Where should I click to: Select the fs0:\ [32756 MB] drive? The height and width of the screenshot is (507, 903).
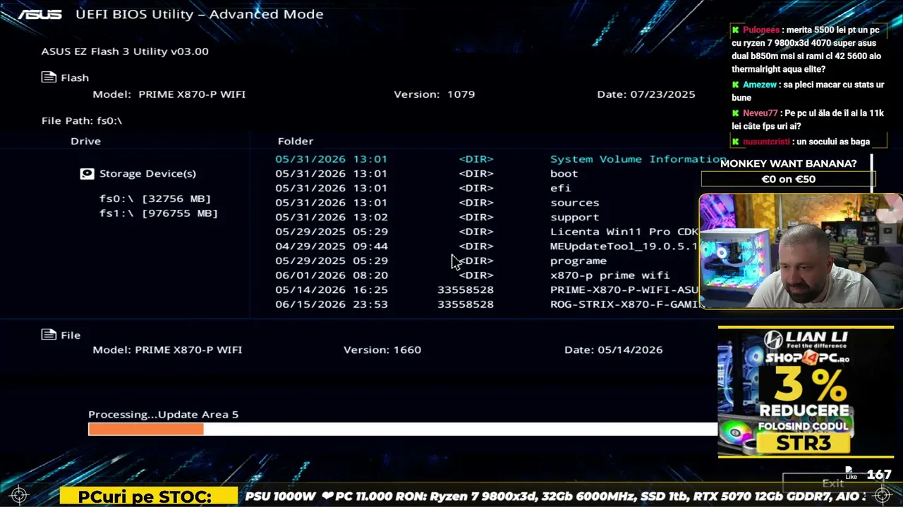[x=155, y=199]
